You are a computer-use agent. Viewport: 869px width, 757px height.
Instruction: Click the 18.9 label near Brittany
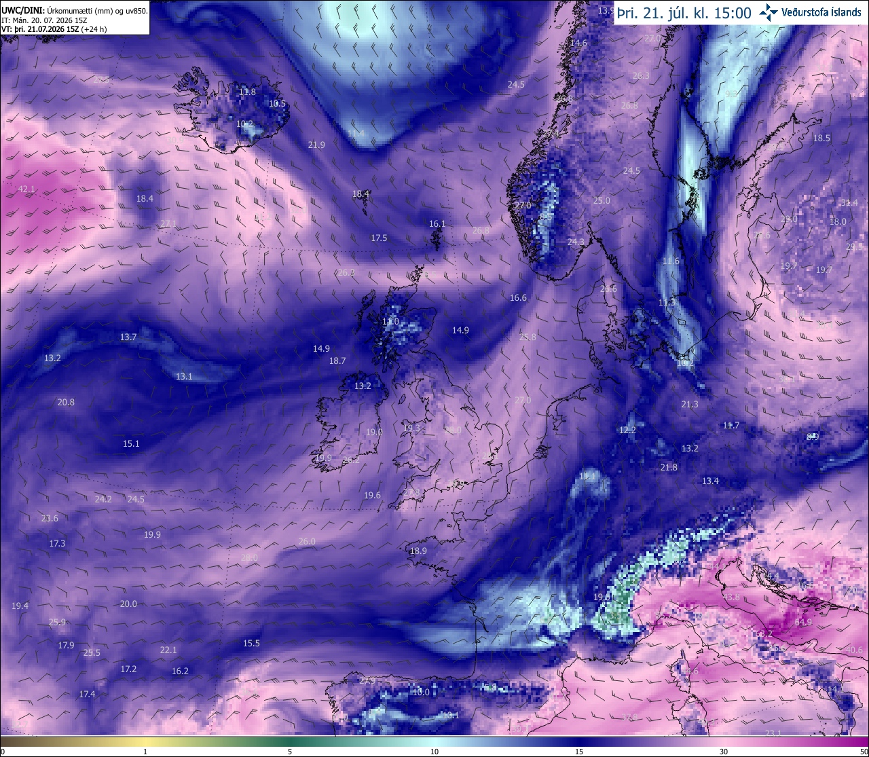point(418,551)
